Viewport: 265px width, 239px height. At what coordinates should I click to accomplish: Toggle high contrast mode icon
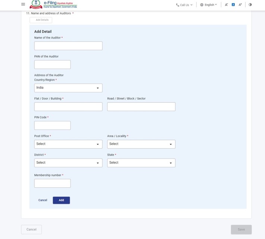coord(250,5)
